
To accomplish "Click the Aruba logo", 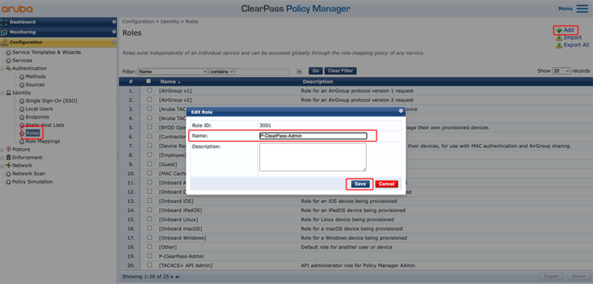I will point(18,8).
